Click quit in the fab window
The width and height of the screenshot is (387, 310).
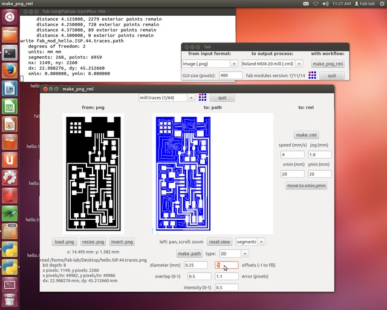pos(332,76)
